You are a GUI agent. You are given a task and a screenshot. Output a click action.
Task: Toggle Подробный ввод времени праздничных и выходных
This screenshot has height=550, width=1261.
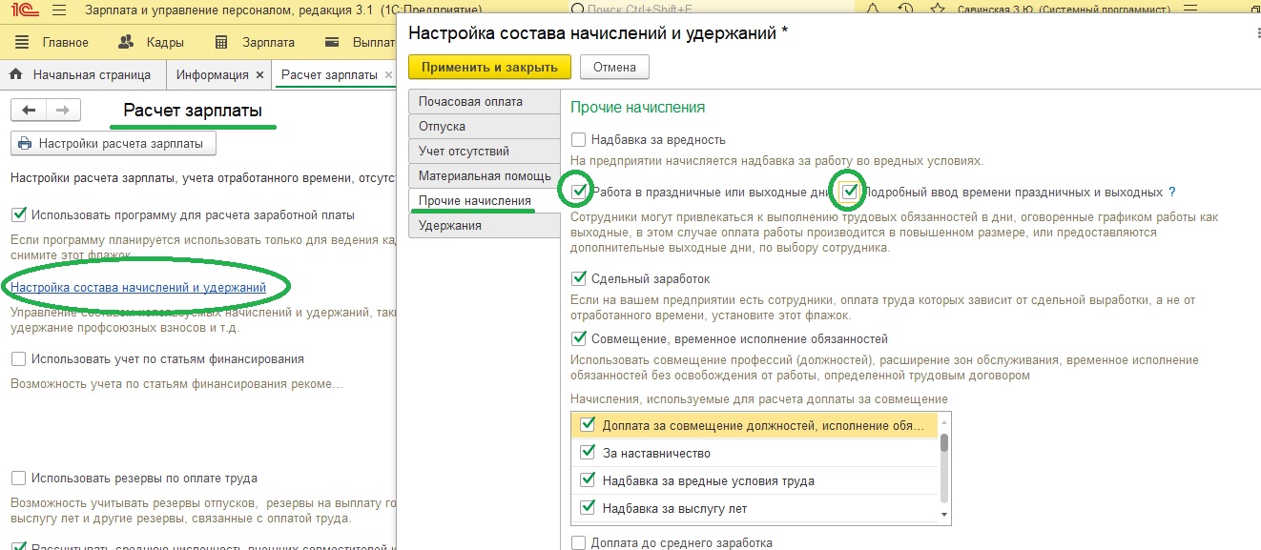[850, 192]
